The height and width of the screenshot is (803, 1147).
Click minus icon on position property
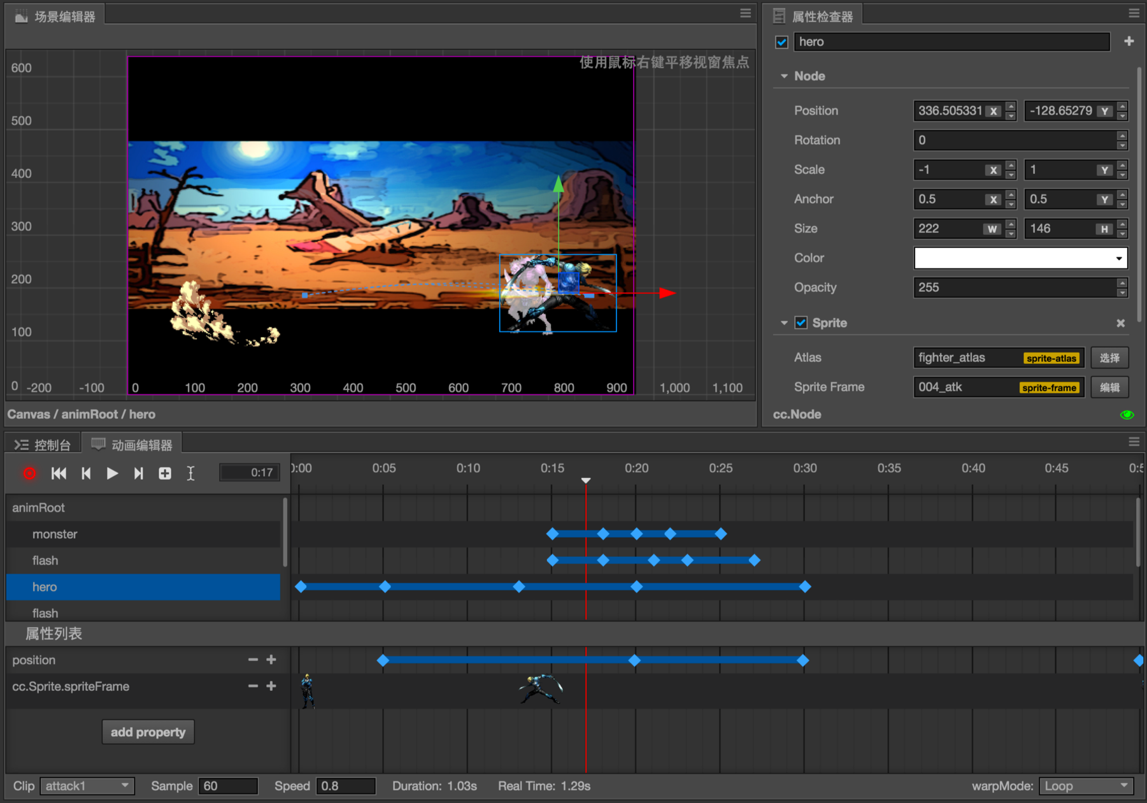click(253, 660)
